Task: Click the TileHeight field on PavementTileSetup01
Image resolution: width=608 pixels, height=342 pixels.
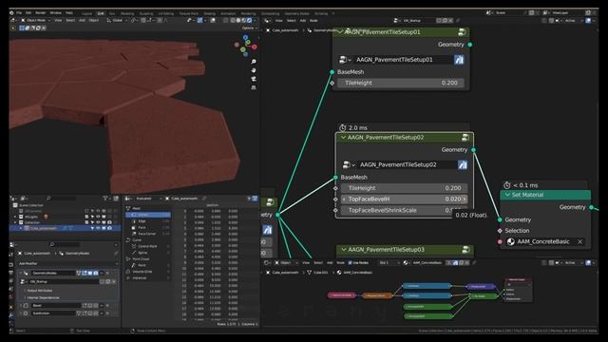Action: pyautogui.click(x=400, y=83)
